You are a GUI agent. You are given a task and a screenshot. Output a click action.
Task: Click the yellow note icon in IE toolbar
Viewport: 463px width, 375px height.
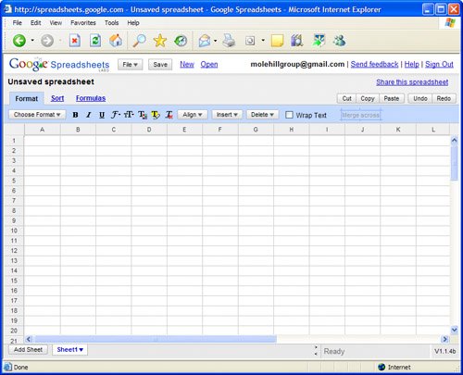(x=277, y=41)
